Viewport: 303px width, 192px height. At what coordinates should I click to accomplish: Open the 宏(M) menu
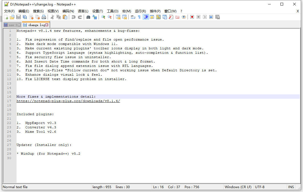(127, 11)
